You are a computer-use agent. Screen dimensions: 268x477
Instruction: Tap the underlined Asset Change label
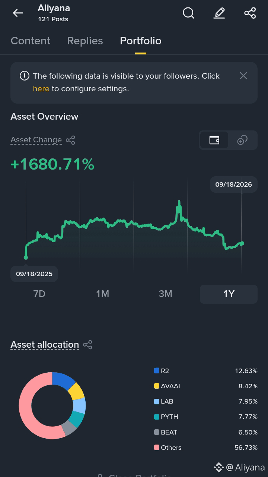pos(36,140)
